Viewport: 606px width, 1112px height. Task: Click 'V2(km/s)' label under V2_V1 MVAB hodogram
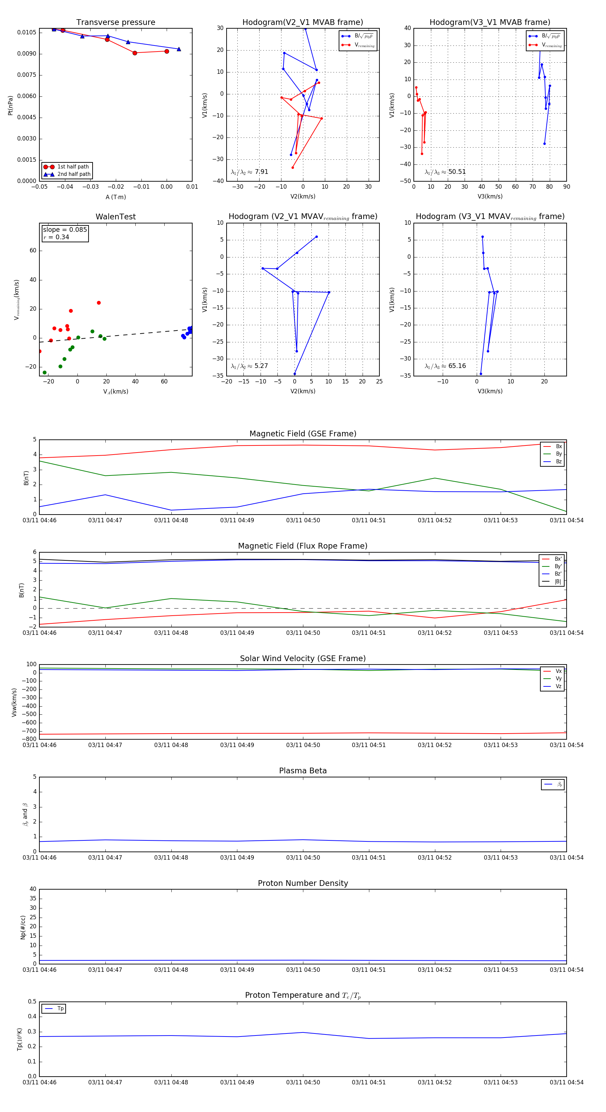[x=303, y=197]
